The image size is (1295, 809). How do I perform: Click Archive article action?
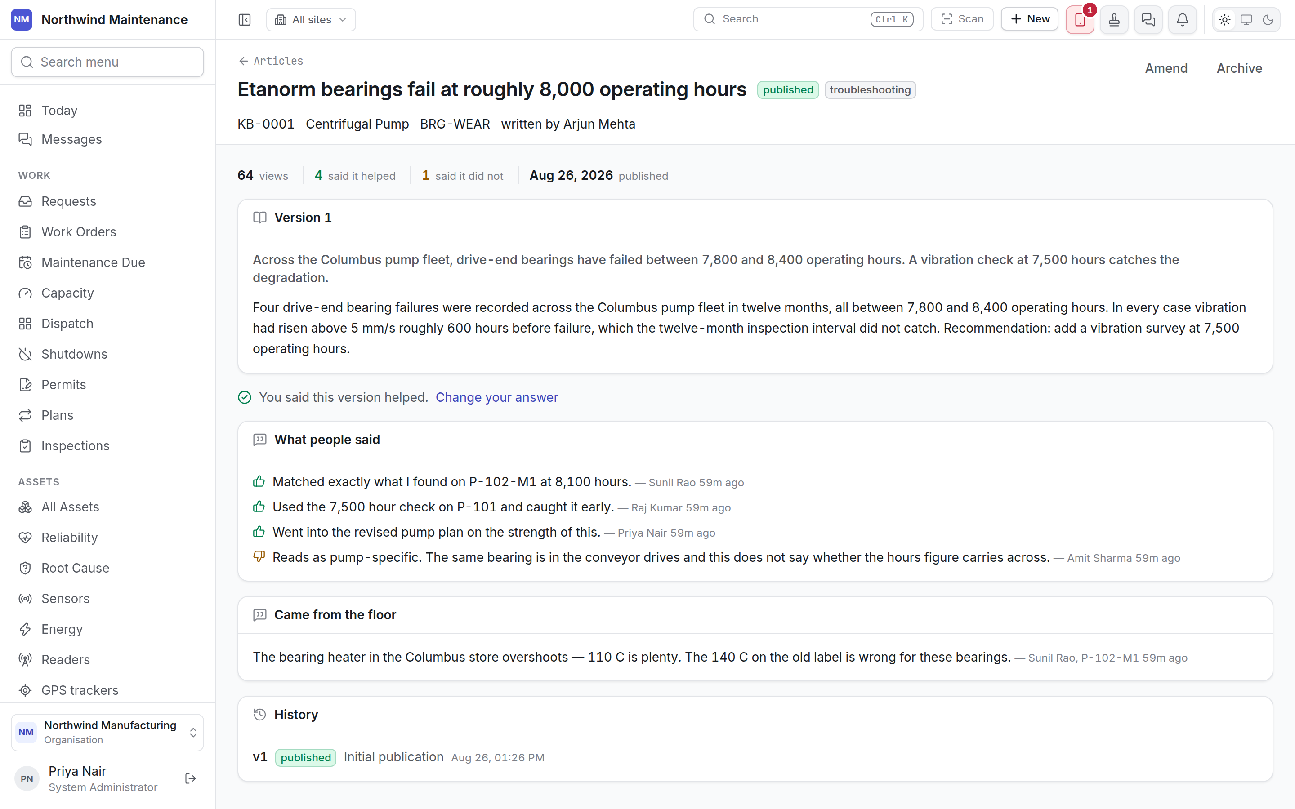click(1239, 68)
